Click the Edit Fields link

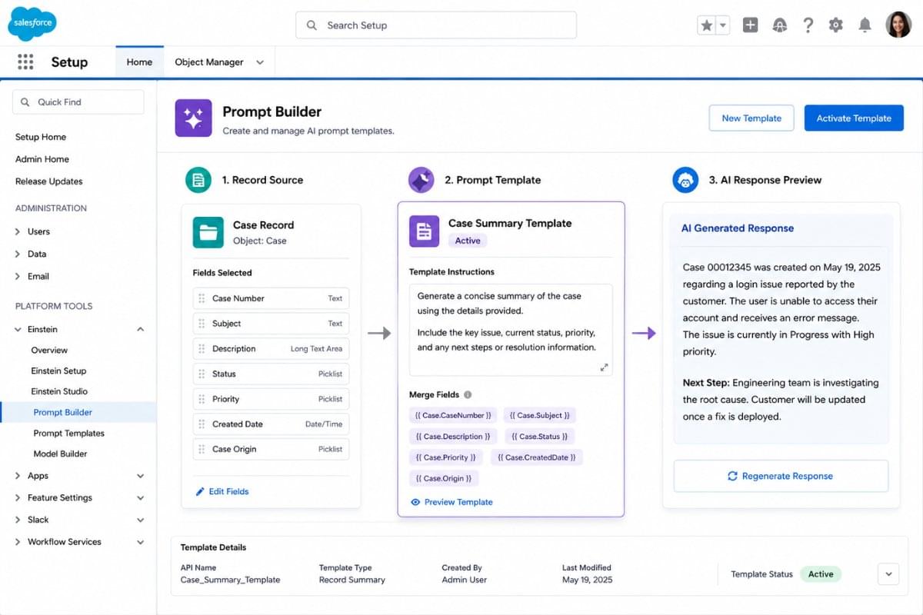[x=222, y=491]
